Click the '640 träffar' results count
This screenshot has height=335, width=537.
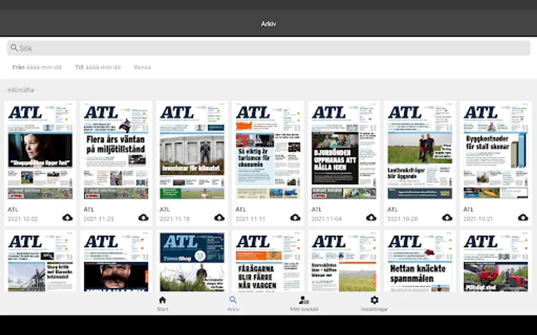click(21, 90)
